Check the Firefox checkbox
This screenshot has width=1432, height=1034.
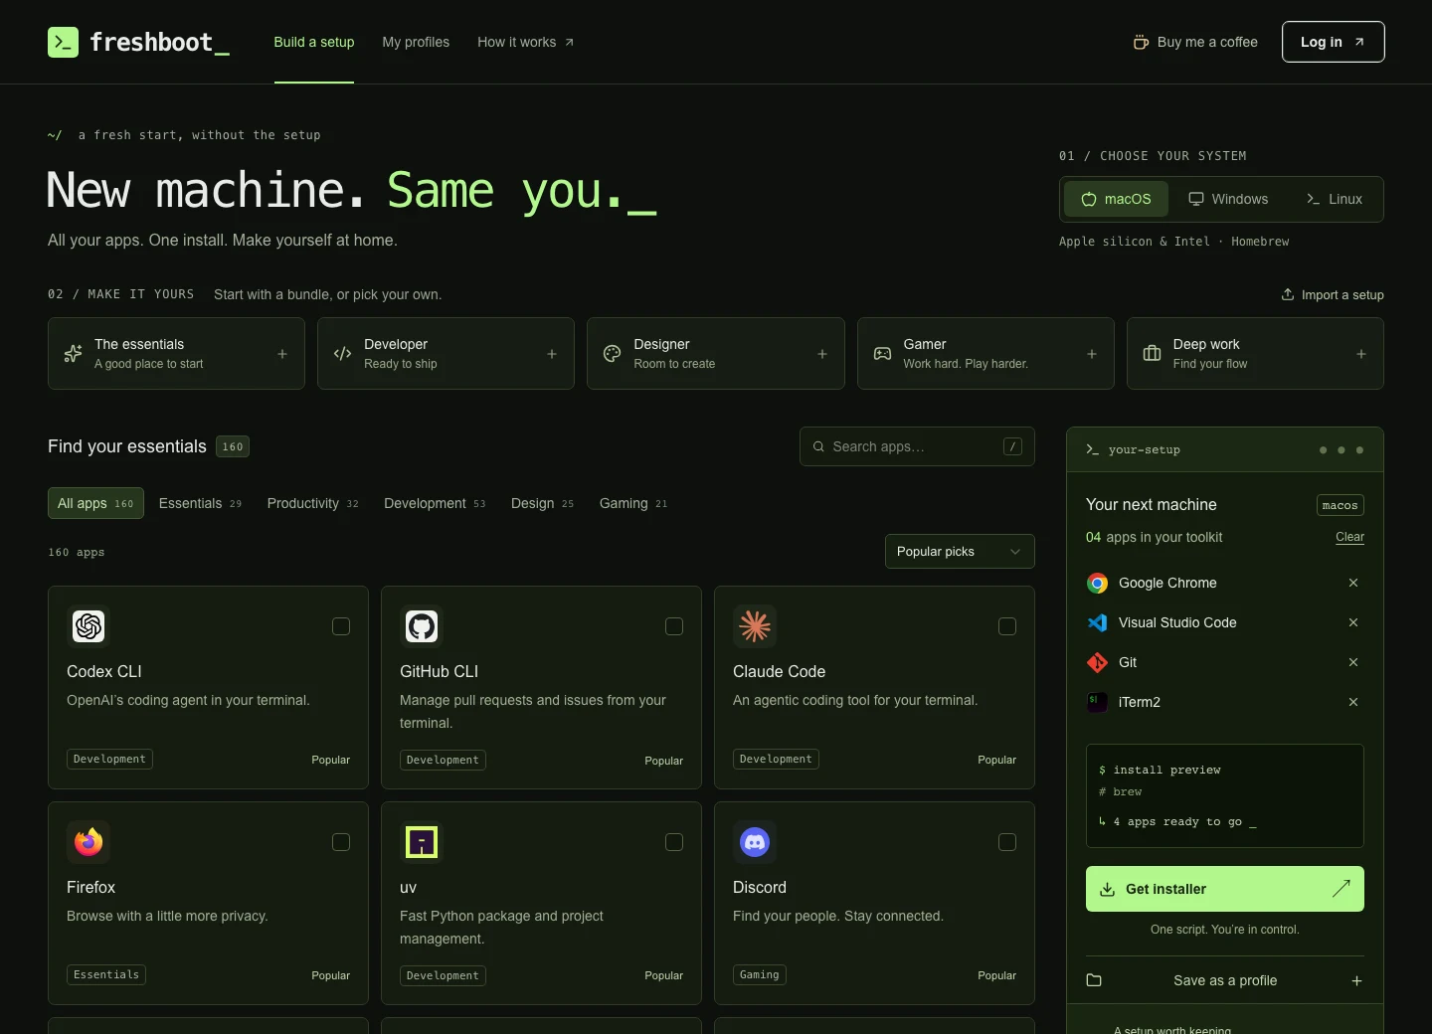341,842
